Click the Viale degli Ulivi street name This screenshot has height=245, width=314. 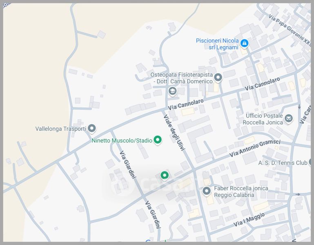pos(174,134)
